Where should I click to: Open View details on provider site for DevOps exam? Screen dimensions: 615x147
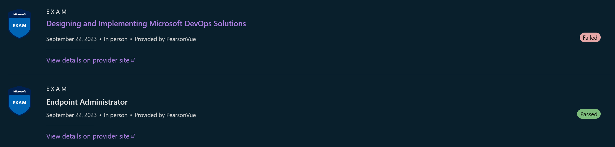[x=88, y=60]
